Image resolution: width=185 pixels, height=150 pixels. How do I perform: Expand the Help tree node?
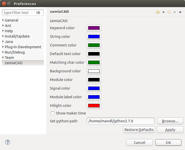(x=3, y=31)
